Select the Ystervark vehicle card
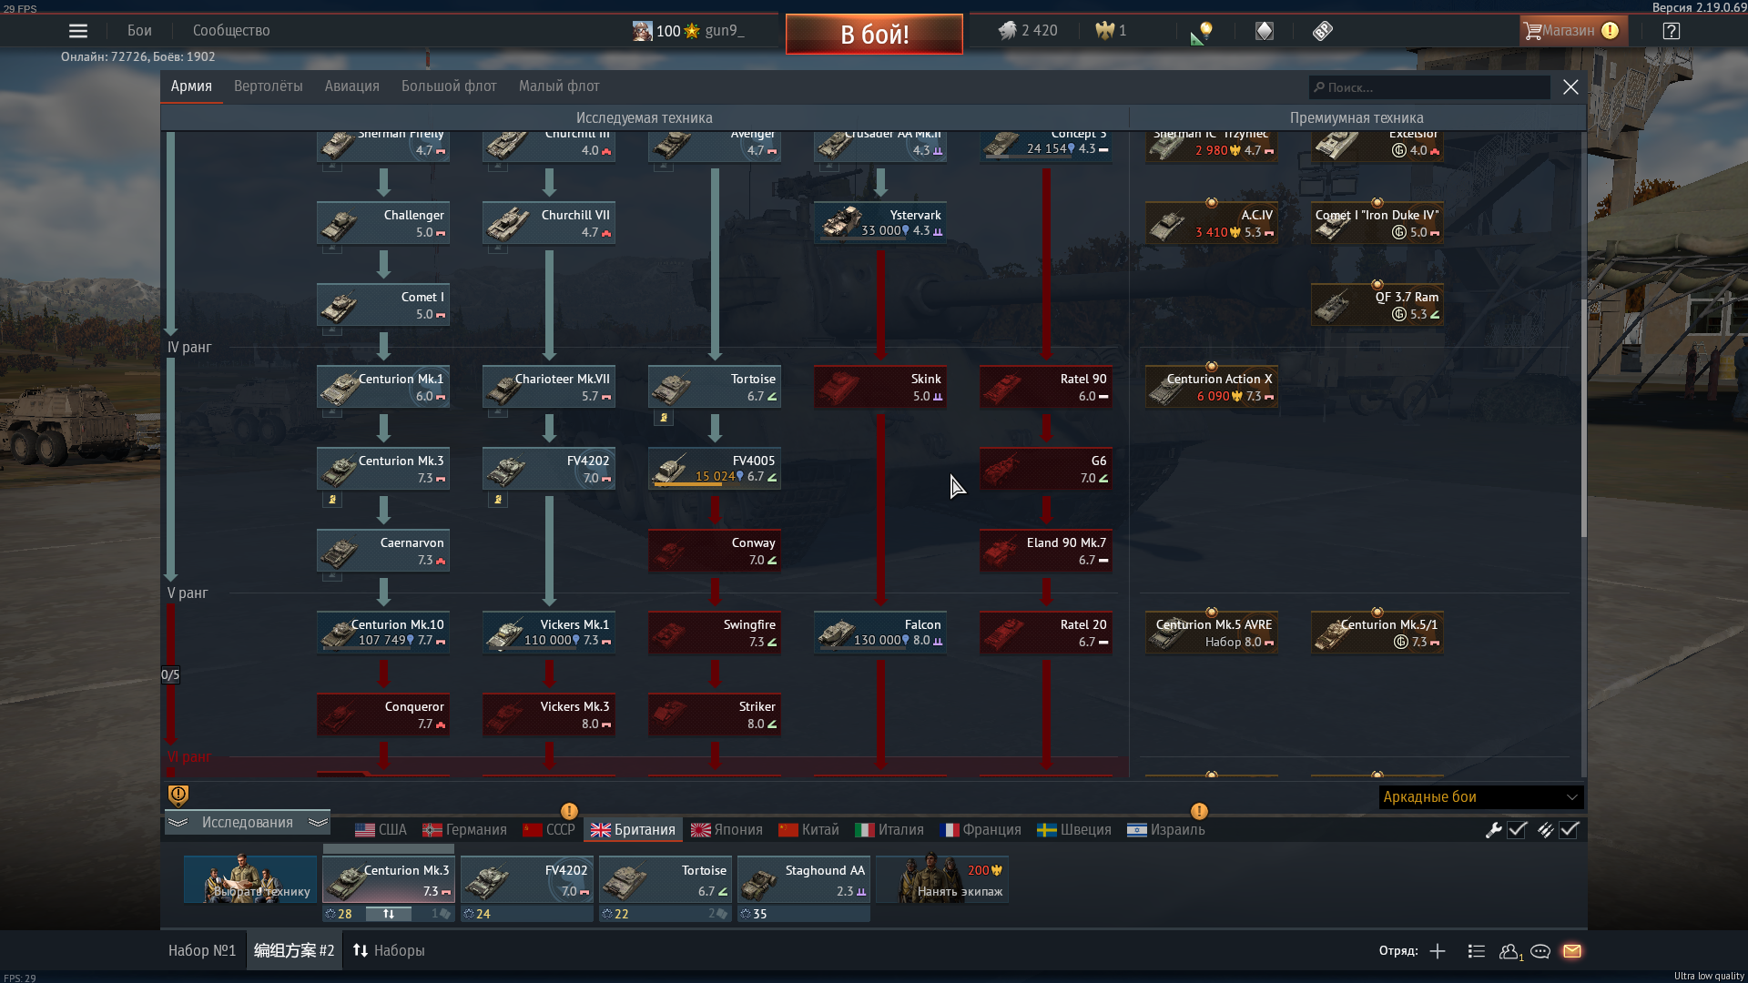The height and width of the screenshot is (983, 1748). (x=880, y=223)
